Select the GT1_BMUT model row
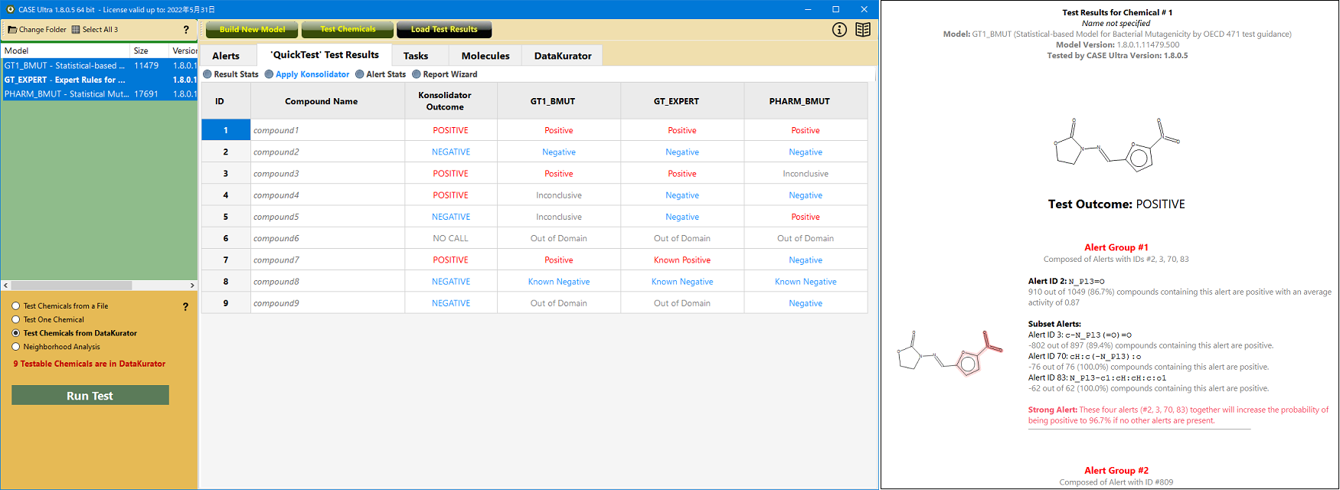Image resolution: width=1340 pixels, height=490 pixels. pos(100,66)
